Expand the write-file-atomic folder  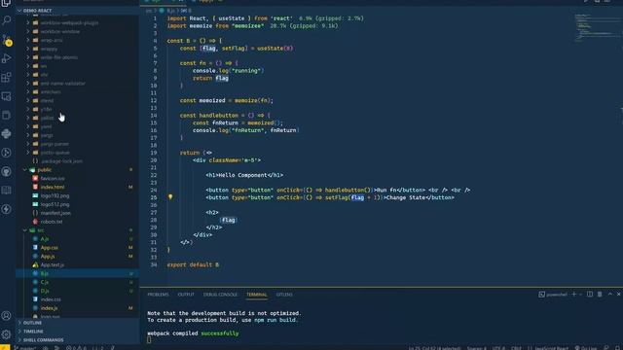[x=78, y=57]
